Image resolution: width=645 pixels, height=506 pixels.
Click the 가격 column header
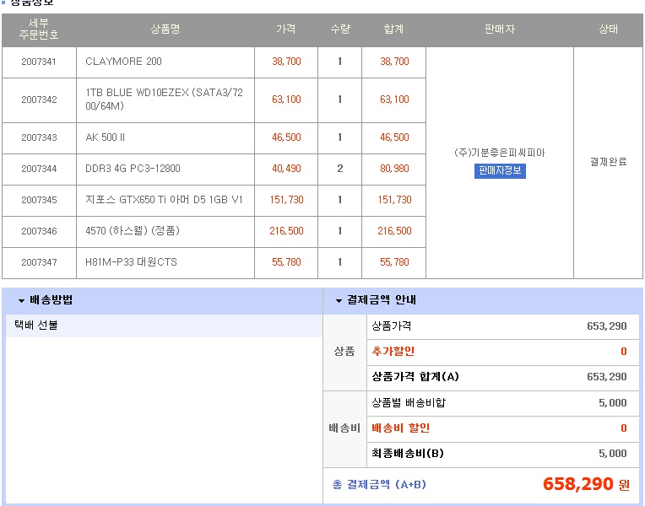(286, 29)
